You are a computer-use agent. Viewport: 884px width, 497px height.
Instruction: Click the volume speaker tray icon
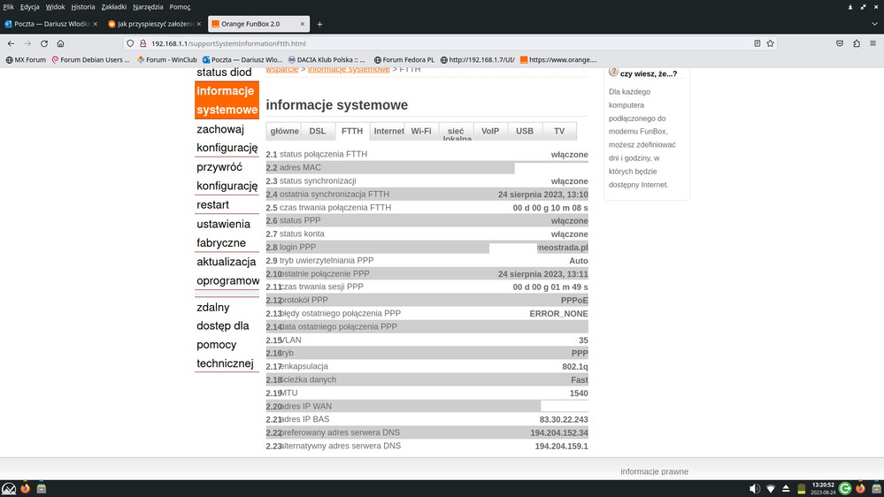(755, 488)
